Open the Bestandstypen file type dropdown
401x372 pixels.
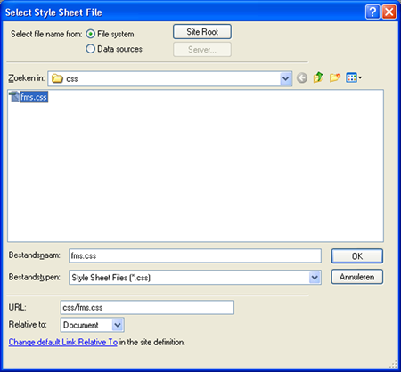[315, 278]
